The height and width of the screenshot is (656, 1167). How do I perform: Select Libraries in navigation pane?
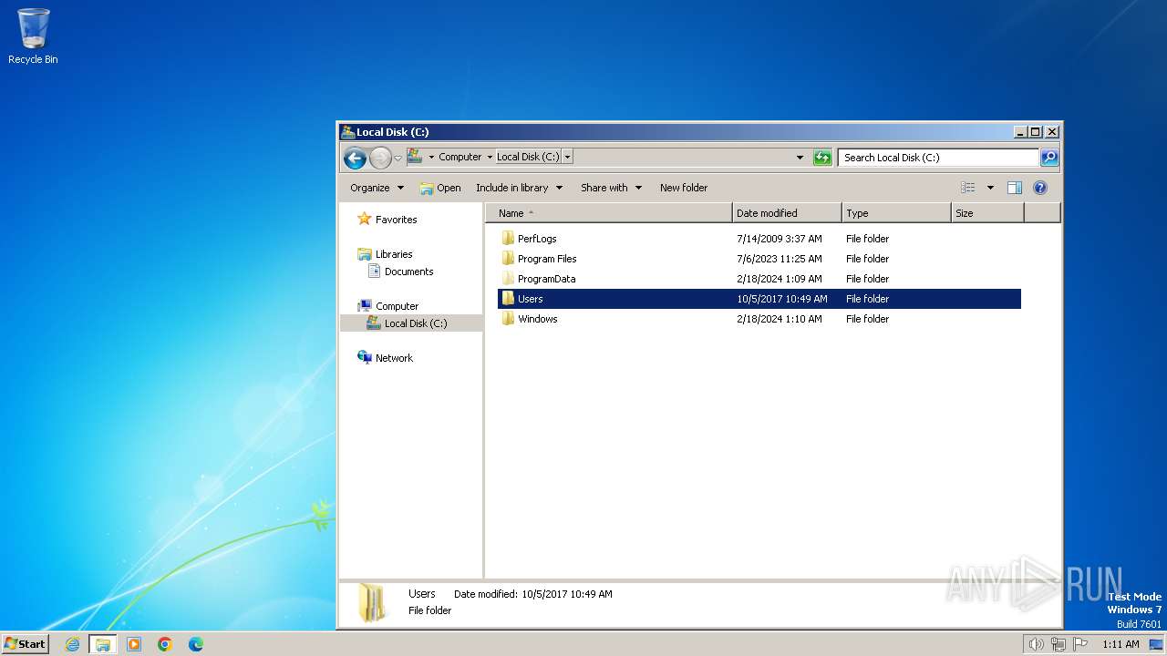pyautogui.click(x=394, y=254)
